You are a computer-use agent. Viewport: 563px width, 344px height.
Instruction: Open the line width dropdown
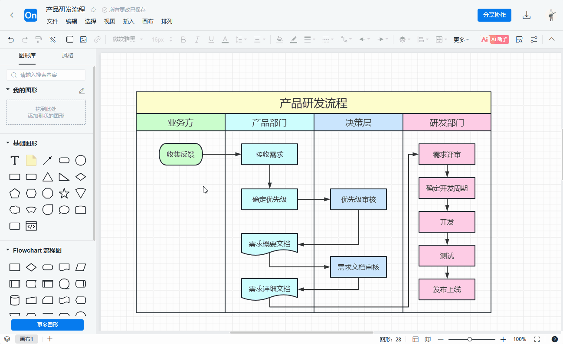(310, 39)
